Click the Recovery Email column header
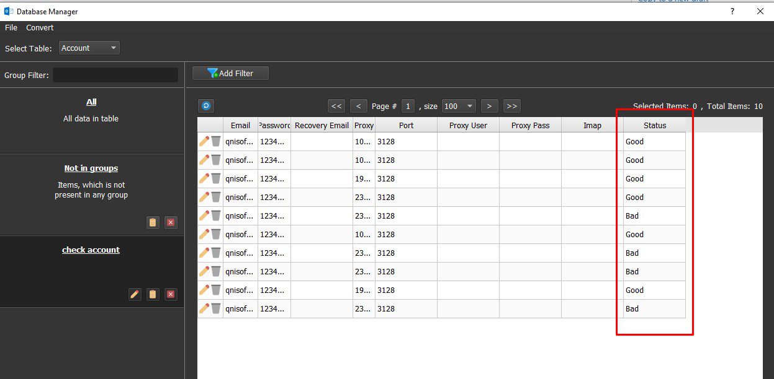 tap(322, 125)
